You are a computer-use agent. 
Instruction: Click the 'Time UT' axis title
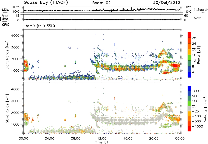point(102,142)
